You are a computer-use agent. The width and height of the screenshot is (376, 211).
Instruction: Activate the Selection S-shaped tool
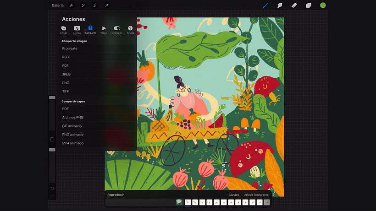[x=95, y=5]
